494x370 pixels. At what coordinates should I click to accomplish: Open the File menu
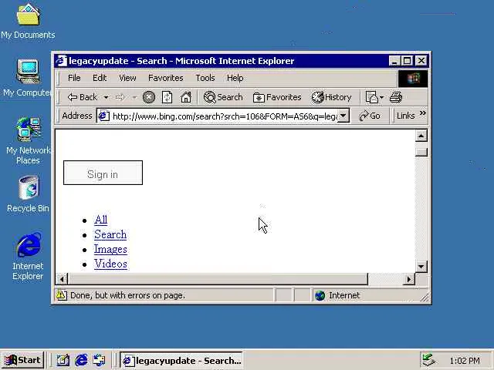pyautogui.click(x=74, y=78)
